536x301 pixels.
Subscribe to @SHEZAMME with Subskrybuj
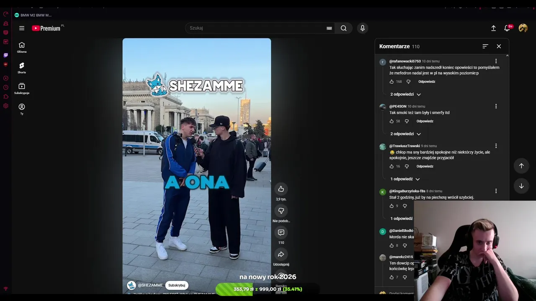tap(177, 285)
